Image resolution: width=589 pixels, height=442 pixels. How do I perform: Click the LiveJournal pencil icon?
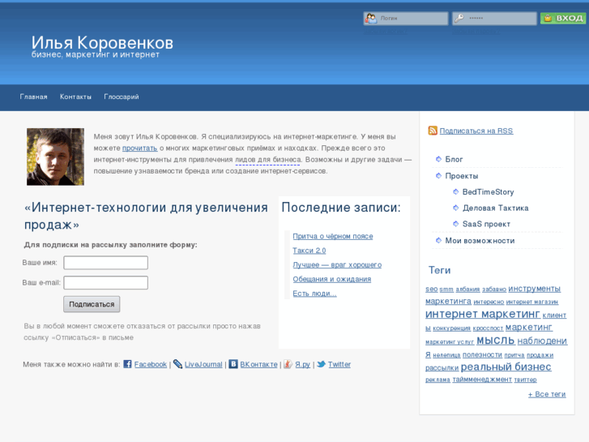[x=177, y=364]
